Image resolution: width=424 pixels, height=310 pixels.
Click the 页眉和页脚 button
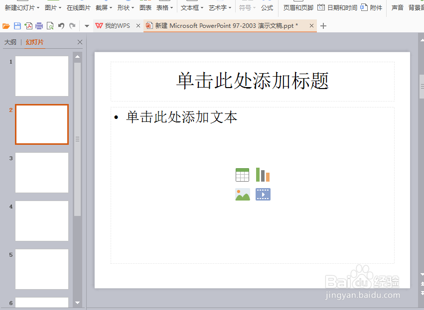(x=298, y=8)
